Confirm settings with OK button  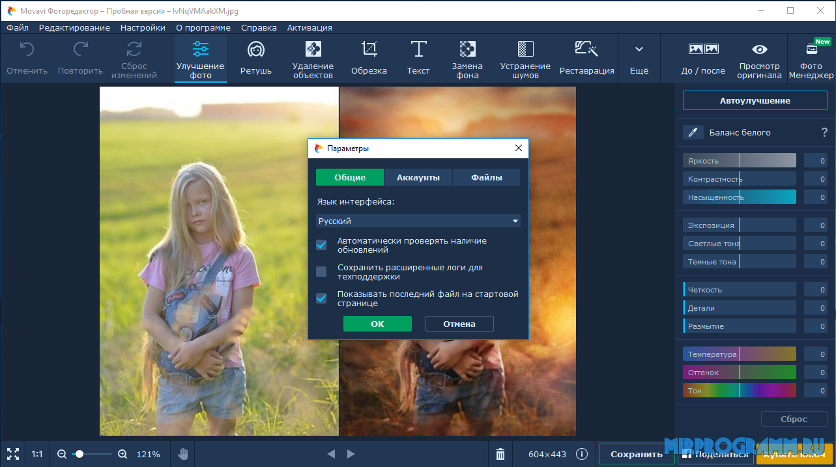(377, 324)
